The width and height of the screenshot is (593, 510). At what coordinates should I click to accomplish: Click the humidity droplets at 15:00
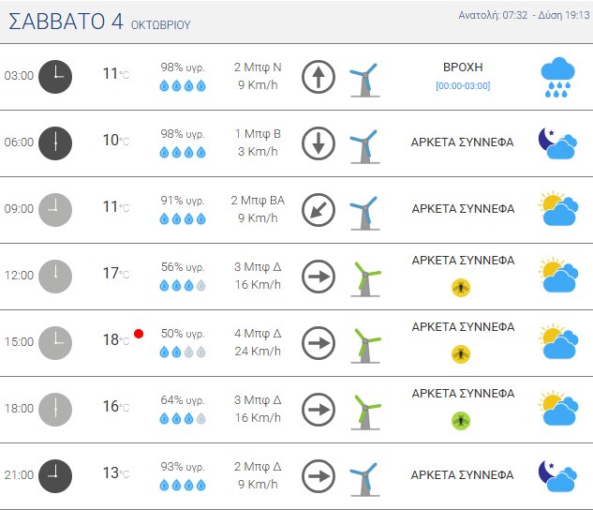[183, 352]
